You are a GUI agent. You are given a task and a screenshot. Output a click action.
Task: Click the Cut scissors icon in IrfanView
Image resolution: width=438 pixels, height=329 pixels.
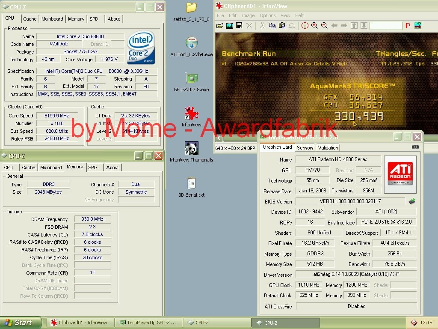262,25
